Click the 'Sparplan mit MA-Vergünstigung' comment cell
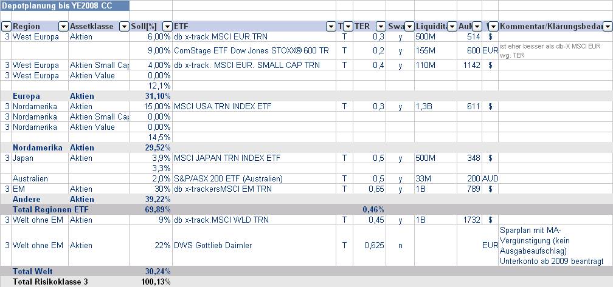Viewport: 613px width, 287px height. 551,245
